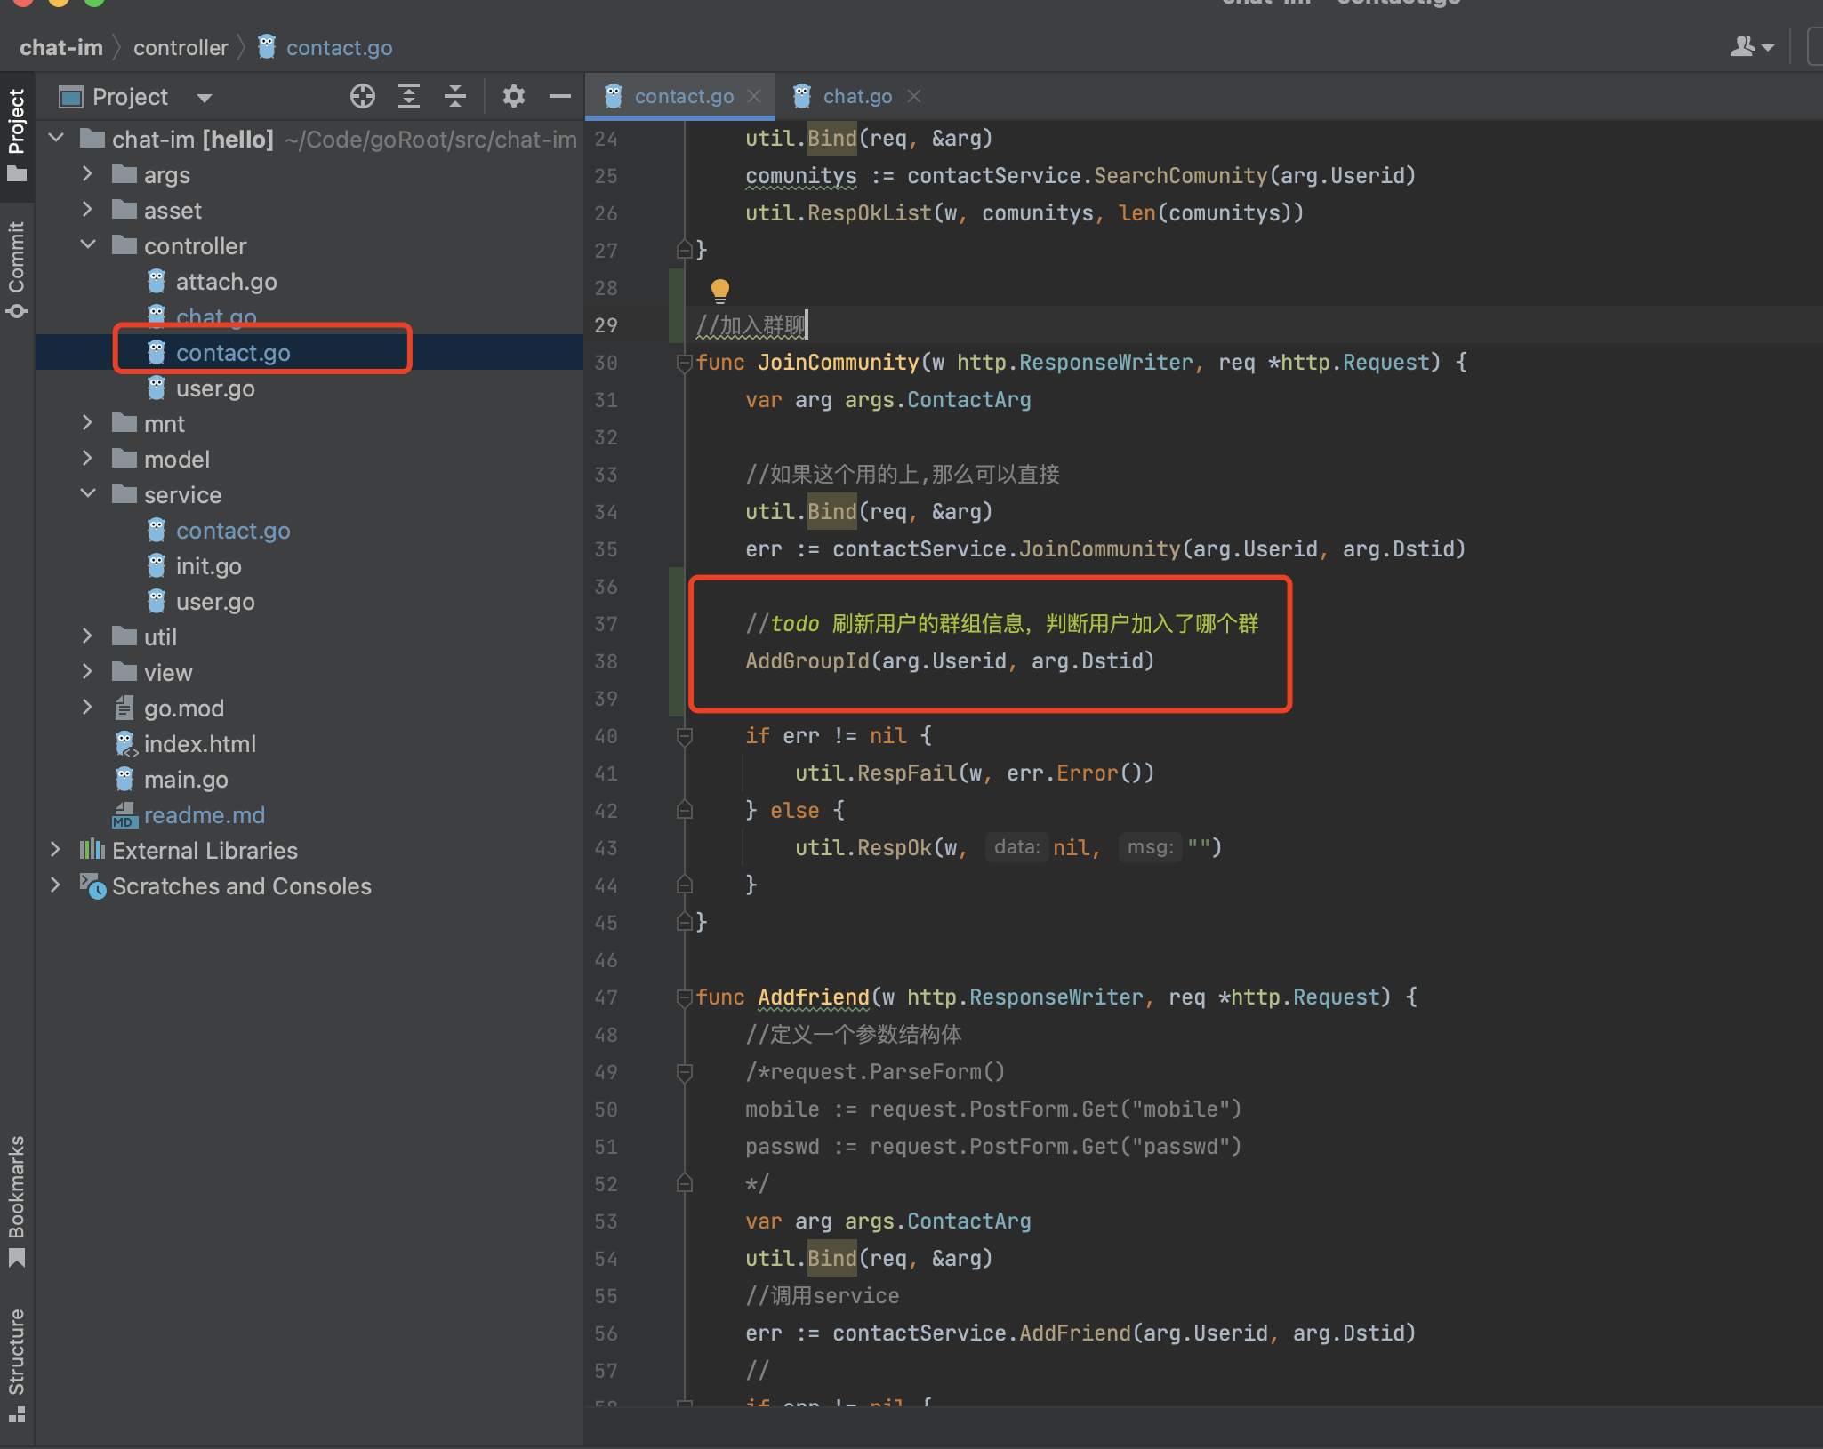The height and width of the screenshot is (1449, 1823).
Task: Click the Select Opened File crosshair icon
Action: coord(363,96)
